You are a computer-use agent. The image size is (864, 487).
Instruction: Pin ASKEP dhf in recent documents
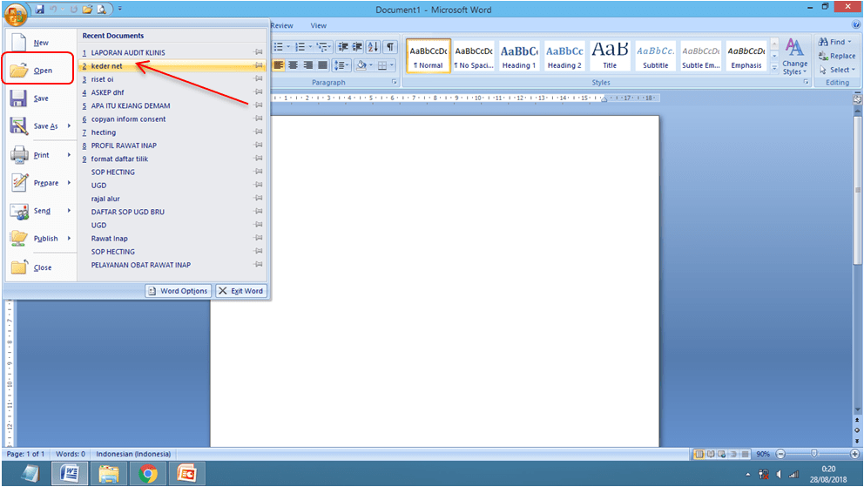coord(258,92)
